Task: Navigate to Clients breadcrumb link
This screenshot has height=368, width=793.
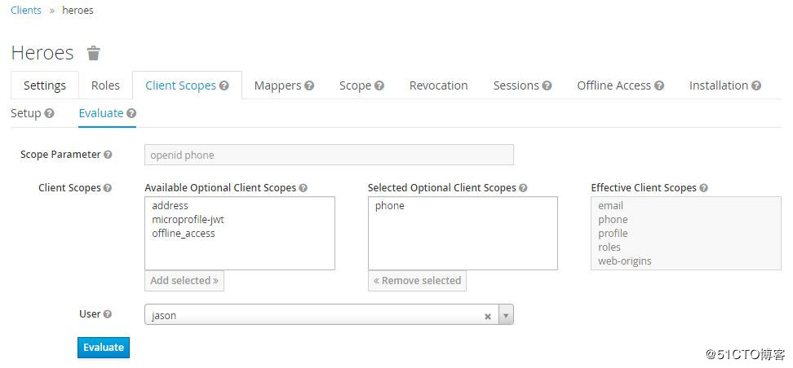Action: [x=26, y=11]
